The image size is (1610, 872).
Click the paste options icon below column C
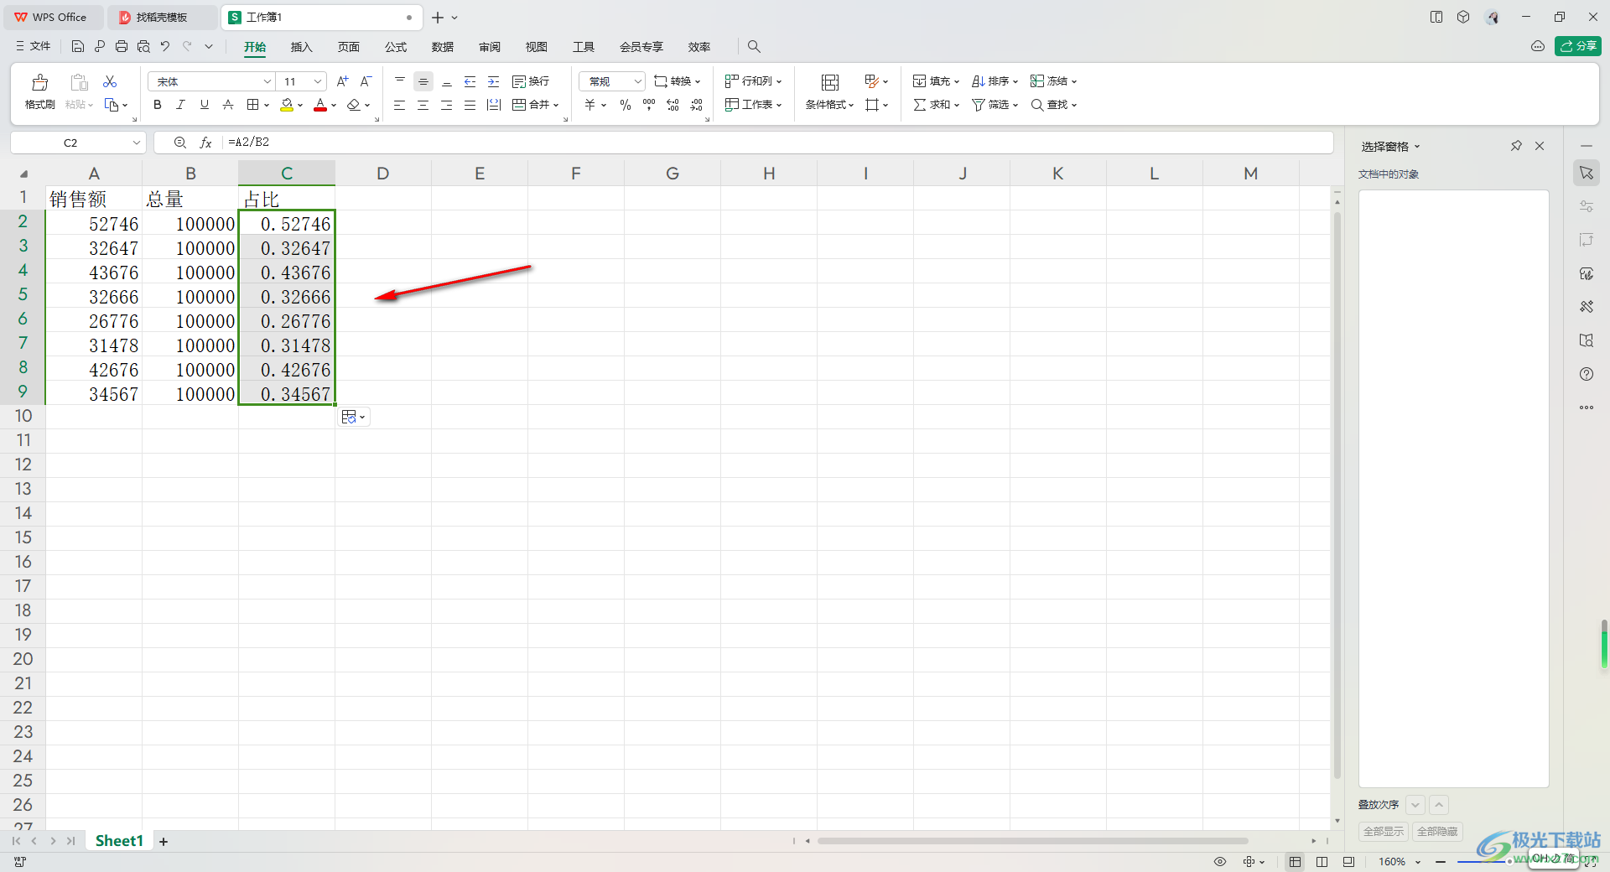tap(354, 417)
